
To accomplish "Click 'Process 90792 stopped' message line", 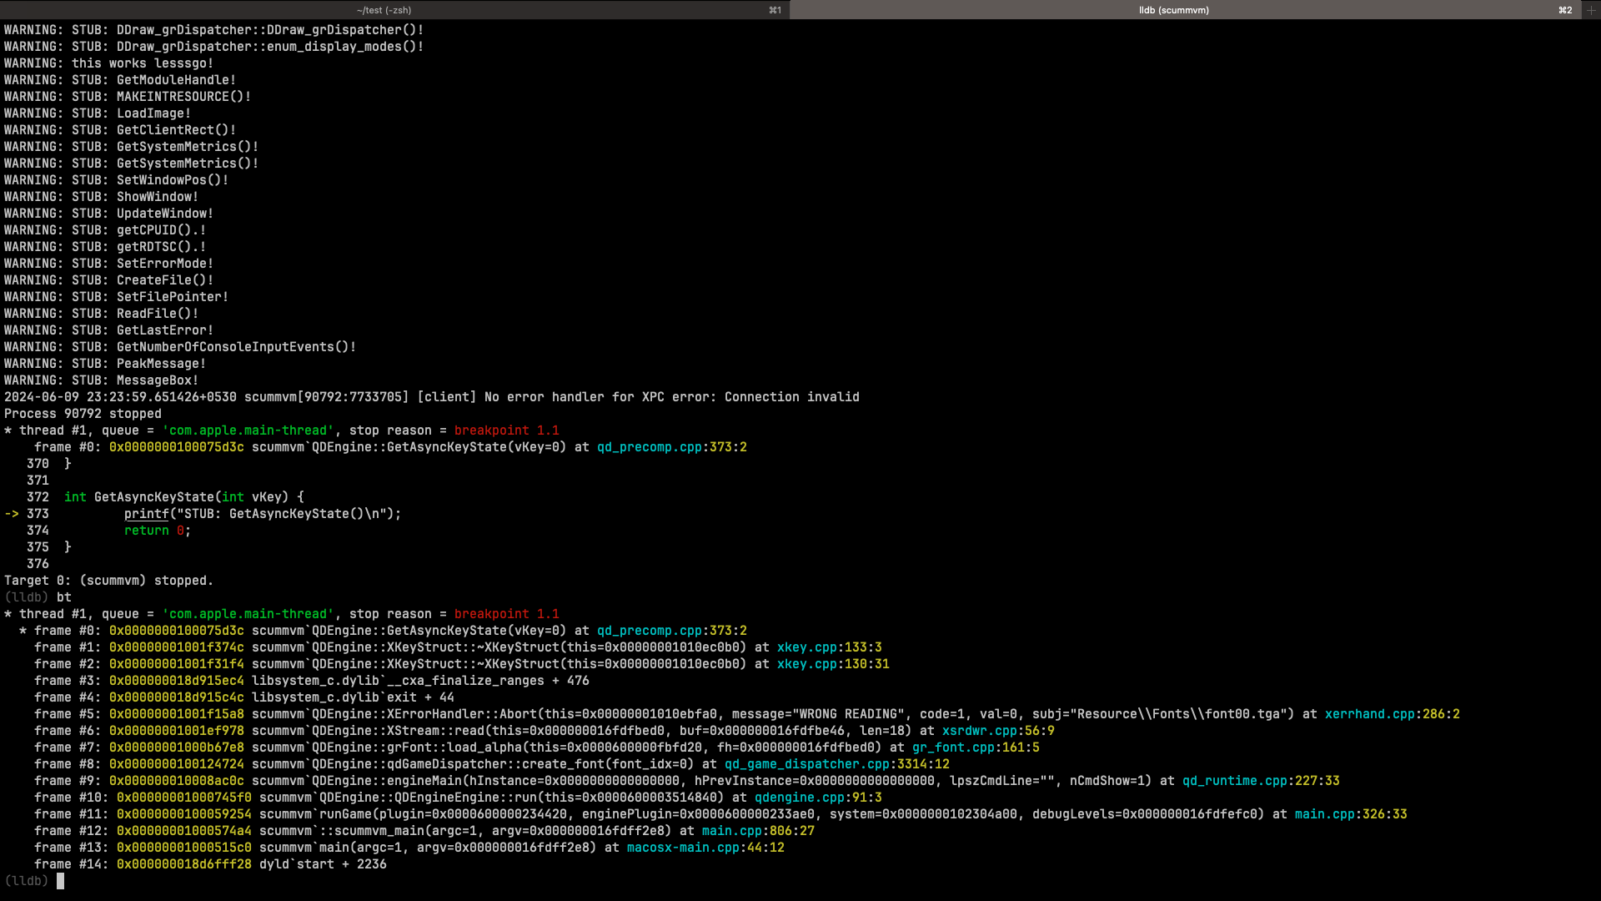I will coord(83,414).
